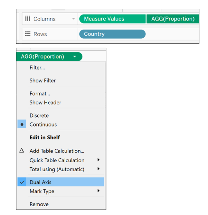
Task: Select the AGG(Proportion) pill on the Columns shelf
Action: (x=173, y=19)
